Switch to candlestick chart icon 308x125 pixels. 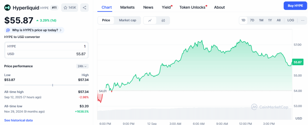[163, 20]
